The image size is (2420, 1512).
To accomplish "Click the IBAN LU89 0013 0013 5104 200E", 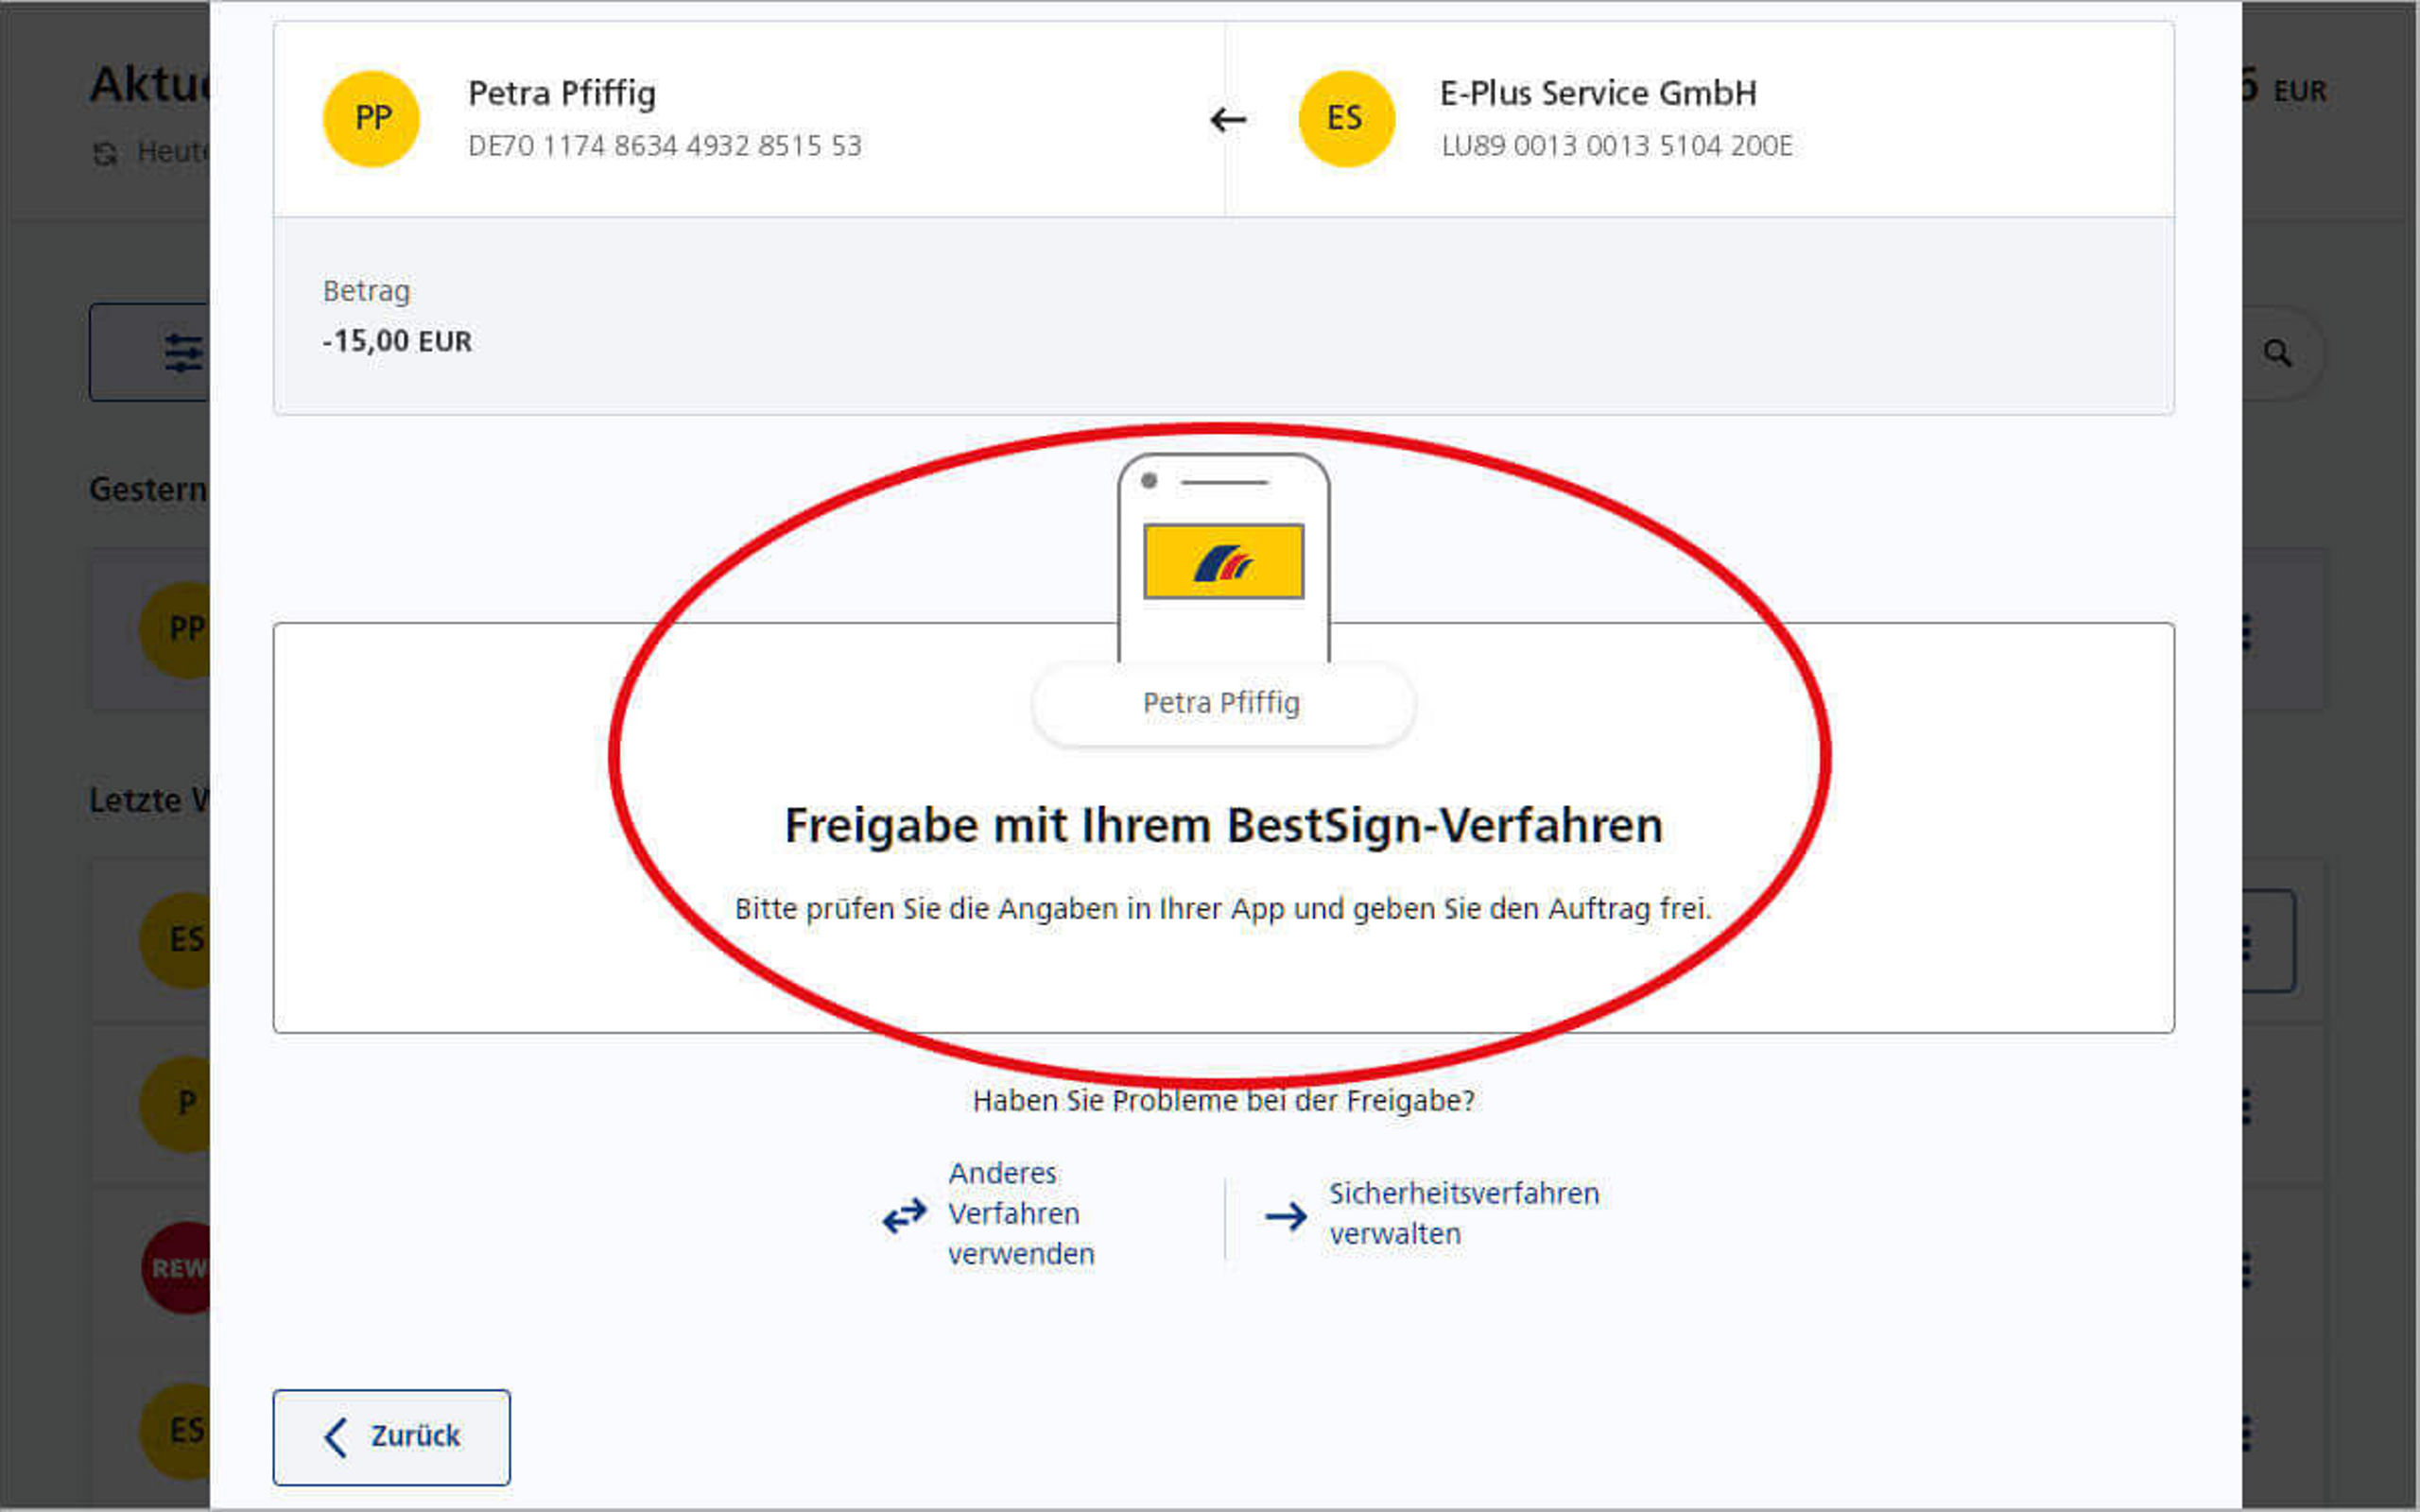I will (1617, 146).
